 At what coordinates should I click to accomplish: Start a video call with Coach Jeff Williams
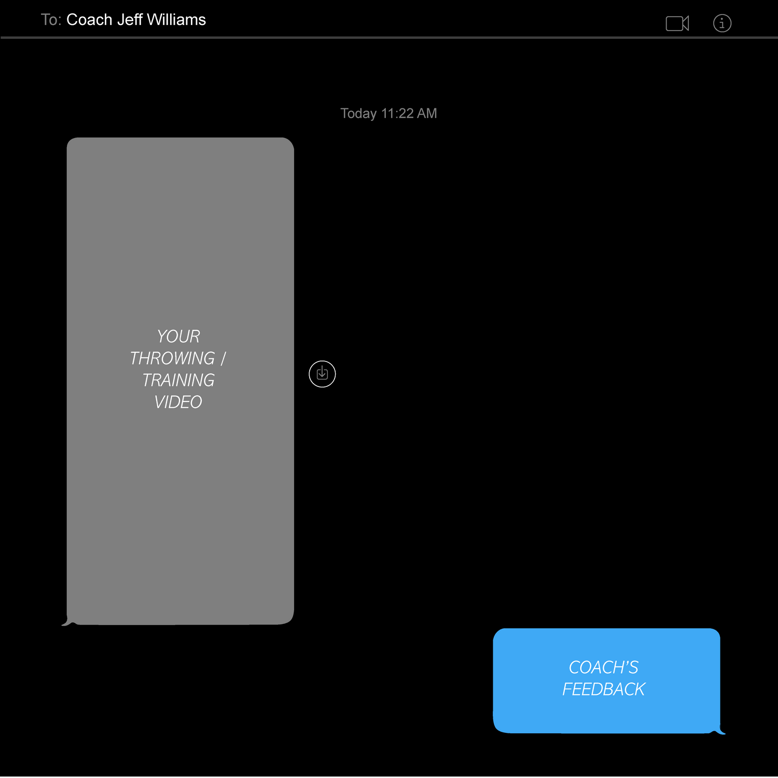tap(677, 23)
